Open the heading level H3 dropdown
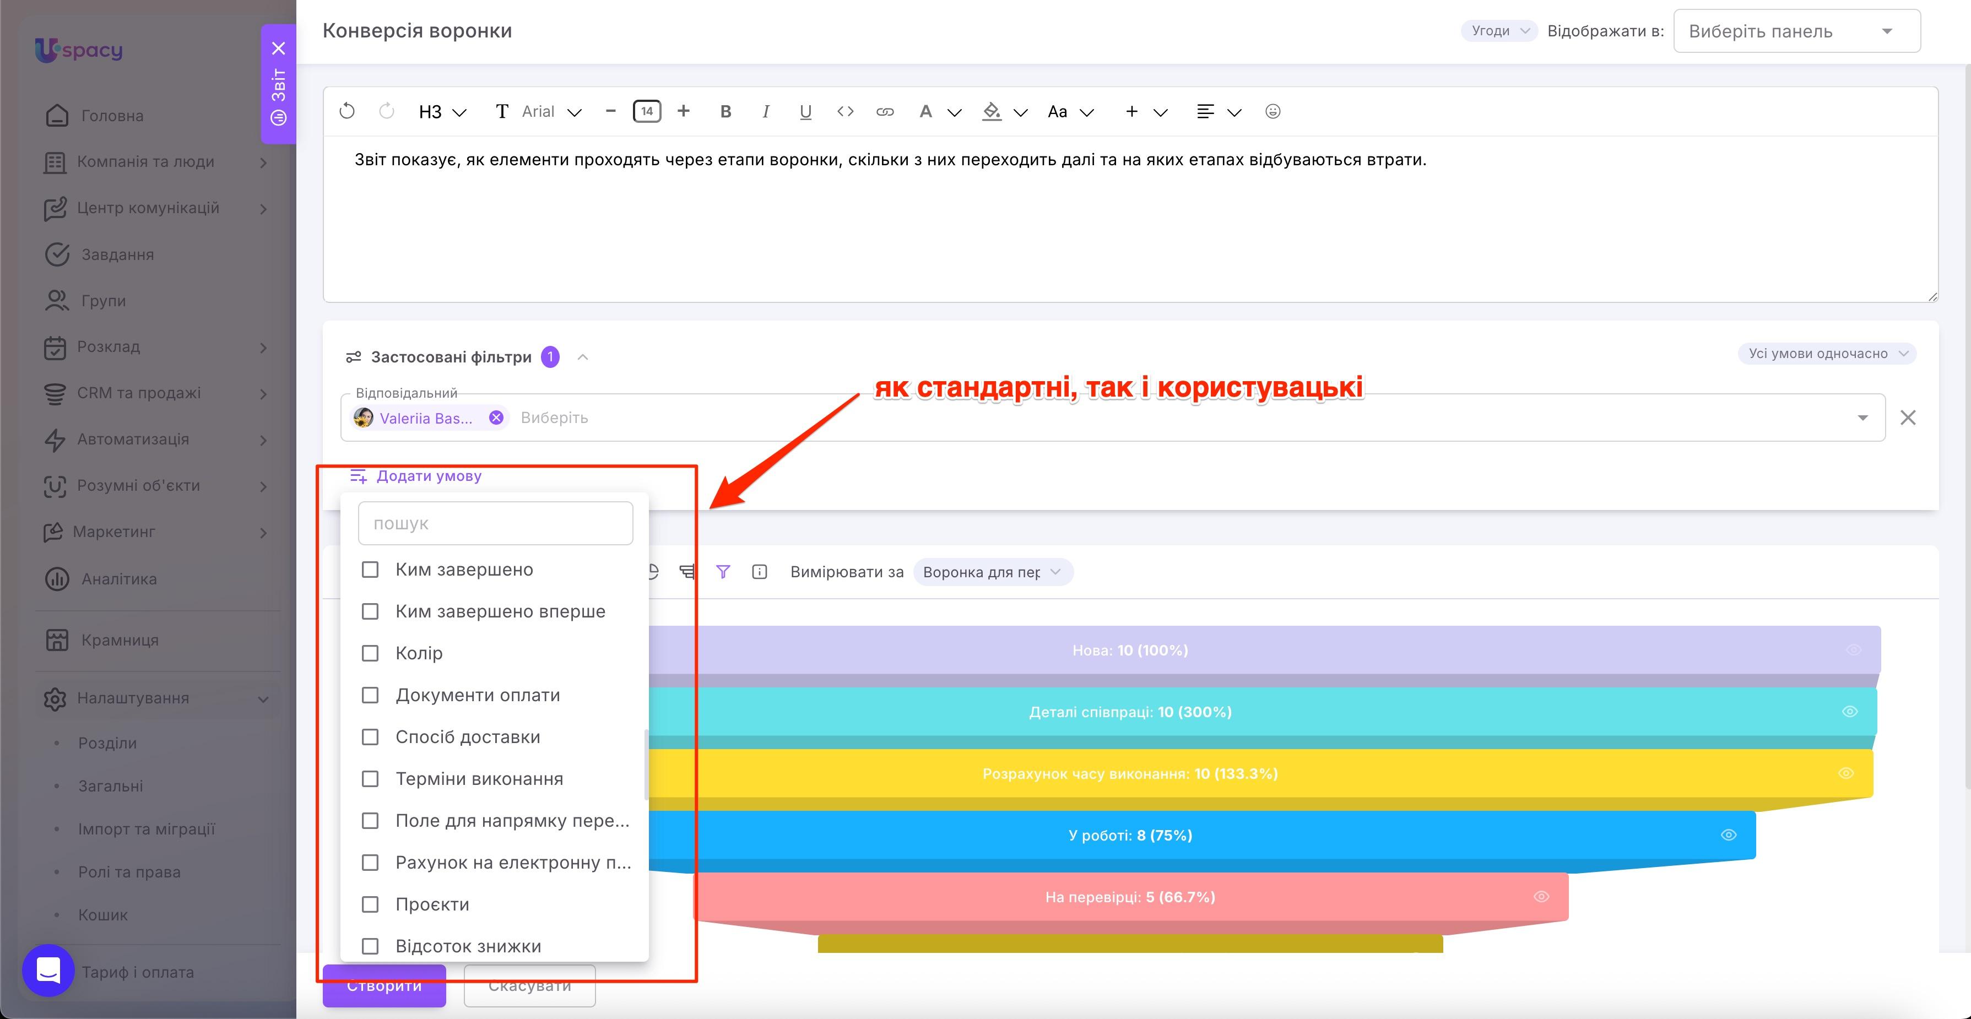The width and height of the screenshot is (1971, 1019). pyautogui.click(x=442, y=112)
